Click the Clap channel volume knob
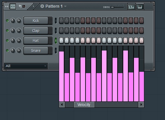Image resolution: width=165 pixels, height=120 pixels. pyautogui.click(x=19, y=31)
